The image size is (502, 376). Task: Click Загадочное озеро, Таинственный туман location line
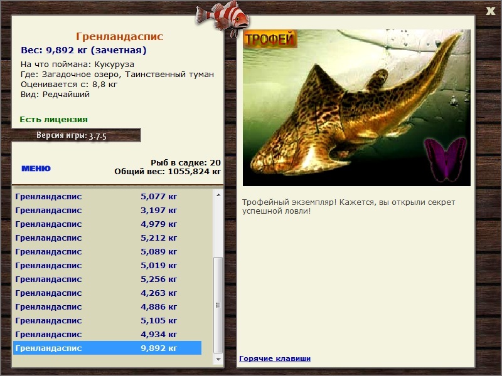point(117,75)
